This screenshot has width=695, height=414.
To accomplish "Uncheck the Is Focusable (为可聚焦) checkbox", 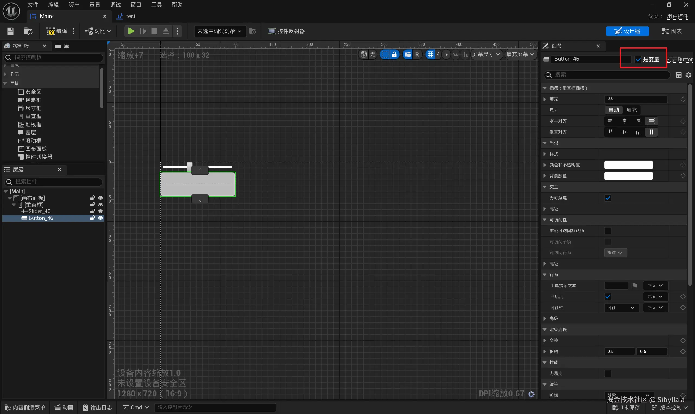I will coord(608,198).
